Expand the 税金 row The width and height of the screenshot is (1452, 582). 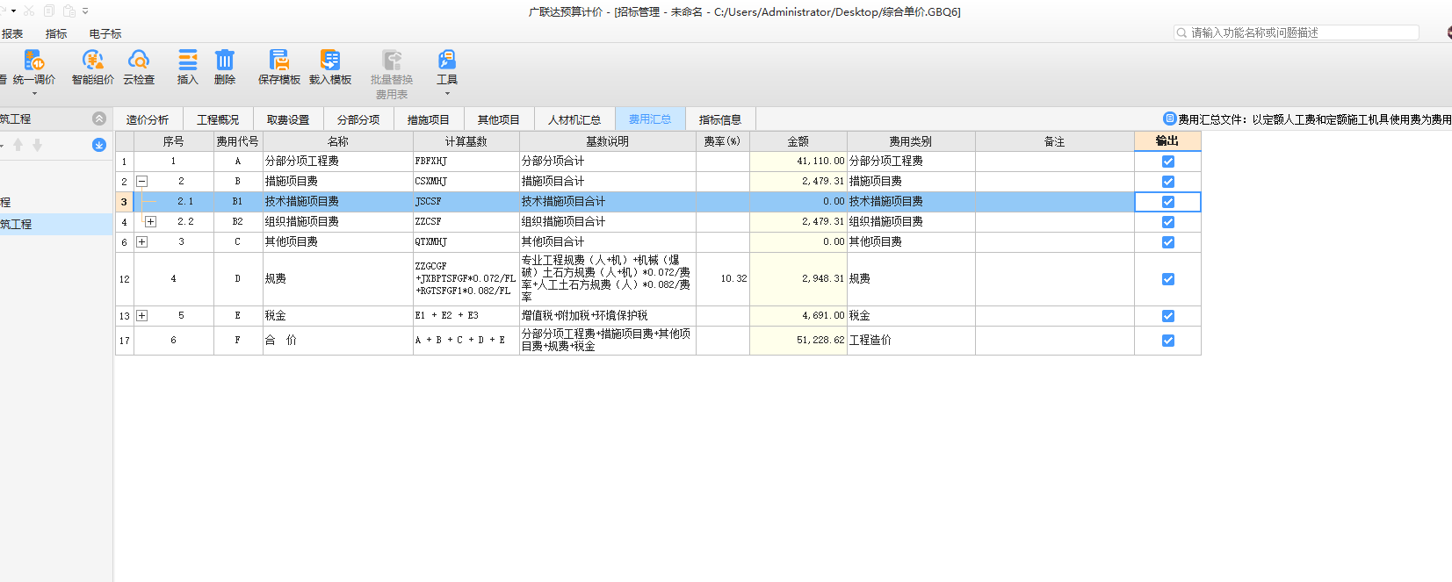coord(141,316)
